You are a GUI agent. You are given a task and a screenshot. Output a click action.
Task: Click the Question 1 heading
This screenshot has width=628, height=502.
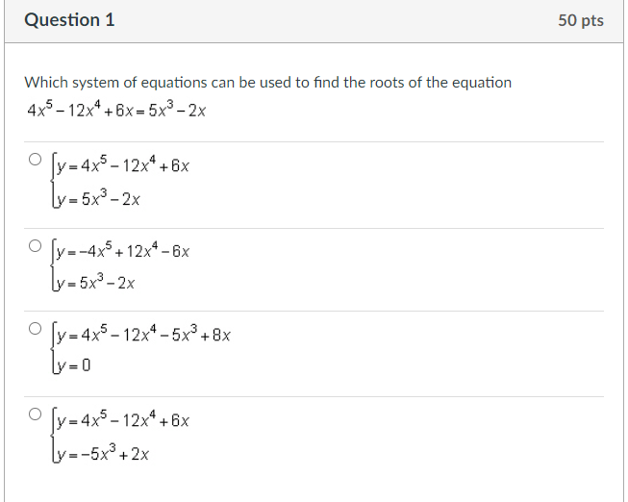coord(69,20)
